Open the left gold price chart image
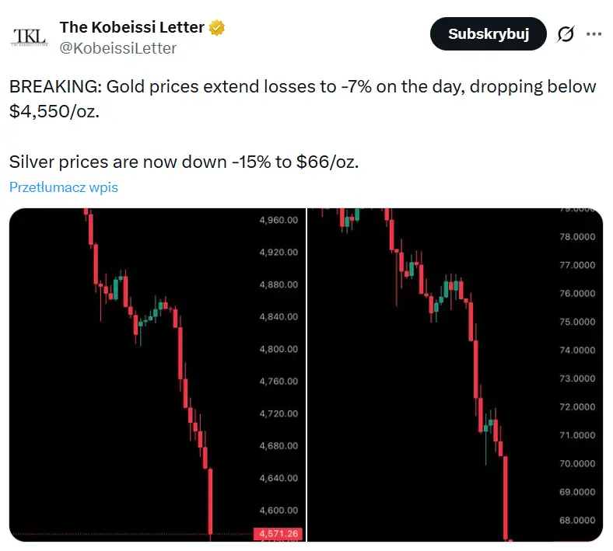The image size is (613, 551). pyautogui.click(x=158, y=375)
